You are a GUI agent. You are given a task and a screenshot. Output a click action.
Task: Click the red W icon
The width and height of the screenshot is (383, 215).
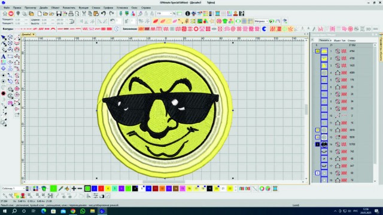pyautogui.click(x=11, y=14)
